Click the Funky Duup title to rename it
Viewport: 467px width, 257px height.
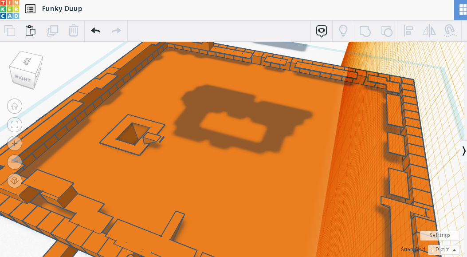(x=62, y=8)
